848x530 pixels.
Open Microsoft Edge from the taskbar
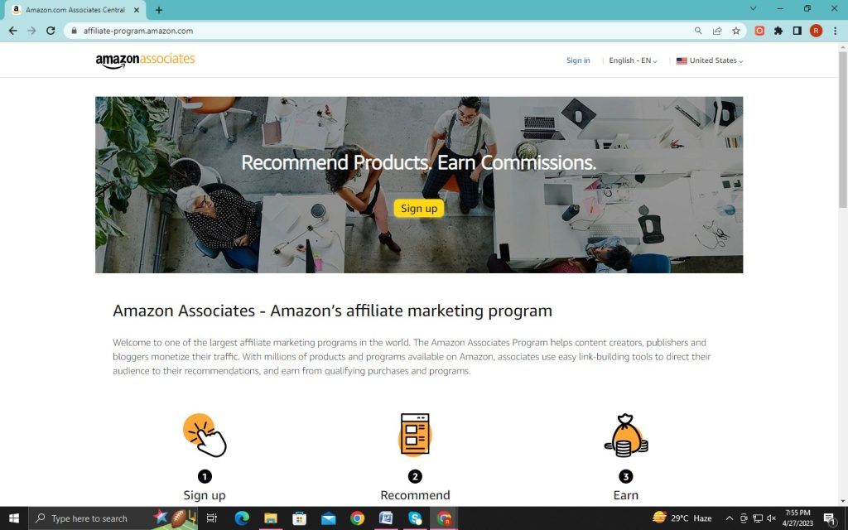tap(242, 518)
